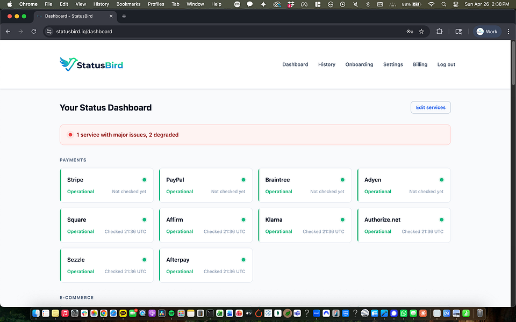
Task: Go to the Dashboard nav link
Action: pyautogui.click(x=295, y=64)
